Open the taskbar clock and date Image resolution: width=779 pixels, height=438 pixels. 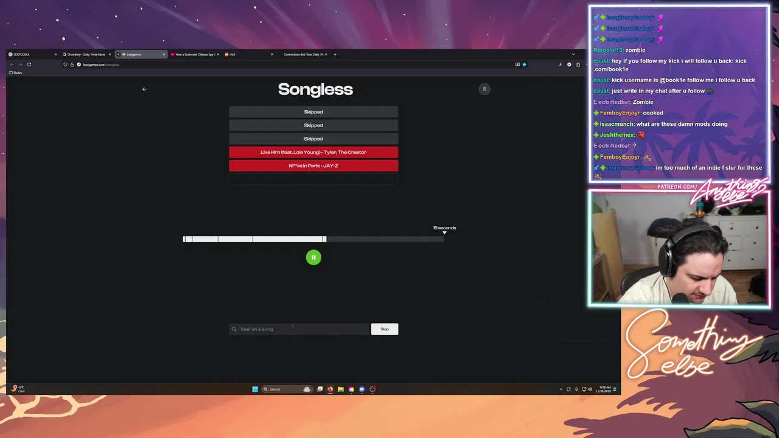tap(605, 389)
